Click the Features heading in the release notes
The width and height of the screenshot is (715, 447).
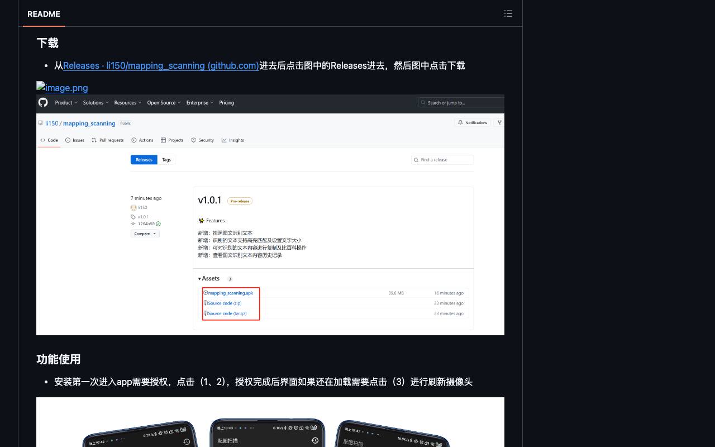click(215, 221)
